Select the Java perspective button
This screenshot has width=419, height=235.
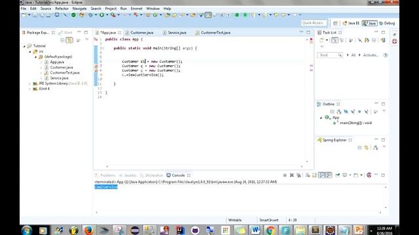pos(369,23)
